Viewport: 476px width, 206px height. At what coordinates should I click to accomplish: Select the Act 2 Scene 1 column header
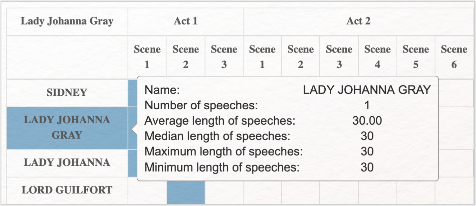(262, 57)
